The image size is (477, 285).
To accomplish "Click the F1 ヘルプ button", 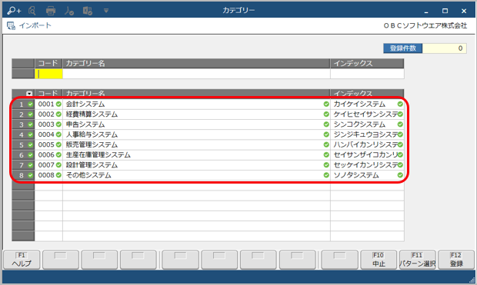I will point(22,260).
